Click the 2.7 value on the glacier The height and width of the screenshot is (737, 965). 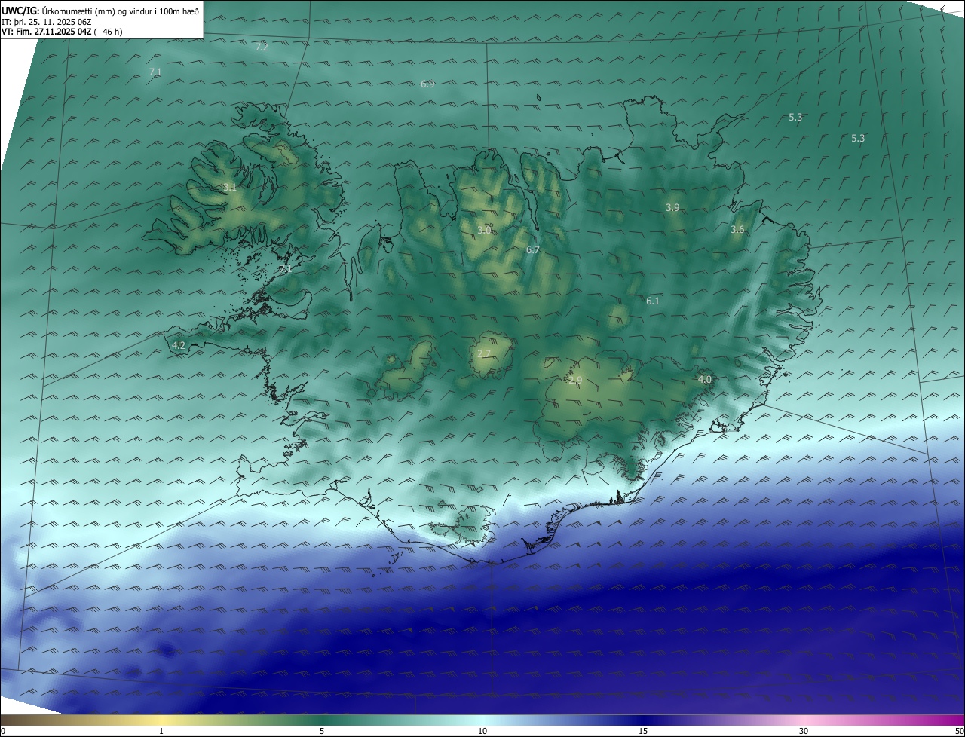click(484, 353)
